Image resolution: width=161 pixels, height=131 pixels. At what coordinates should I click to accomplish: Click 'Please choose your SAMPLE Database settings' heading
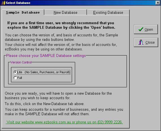pos(46,55)
